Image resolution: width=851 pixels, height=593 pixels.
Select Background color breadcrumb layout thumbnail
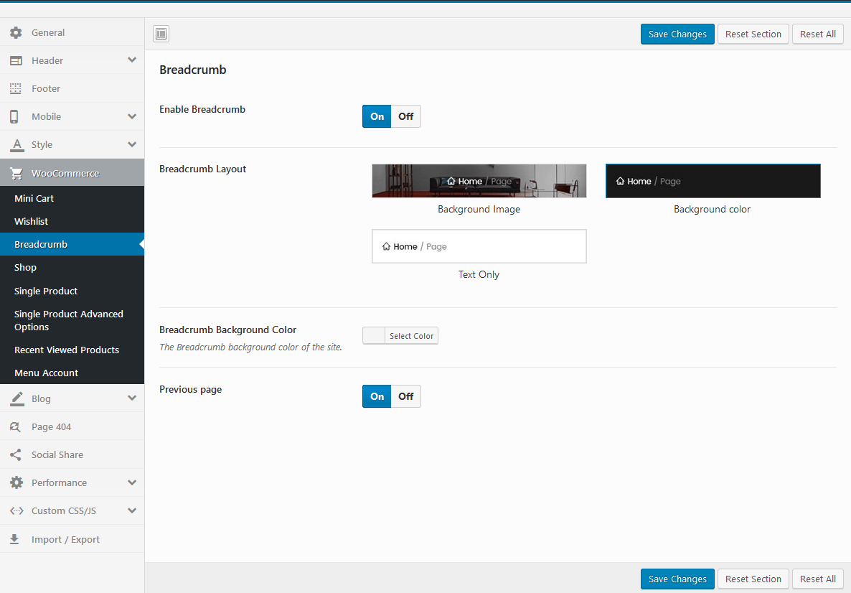713,181
